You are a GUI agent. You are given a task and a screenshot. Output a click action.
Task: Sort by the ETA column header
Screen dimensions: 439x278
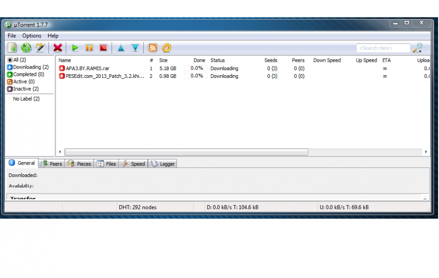click(x=386, y=60)
